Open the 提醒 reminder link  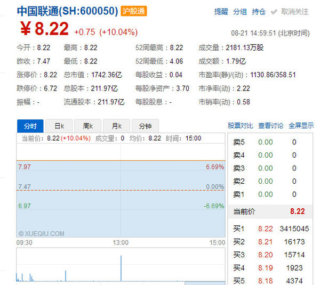[221, 12]
